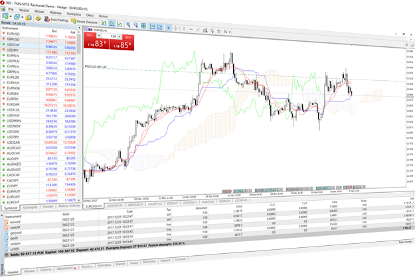415x277 pixels.
Task: Close the terminal panel with x
Action: pyautogui.click(x=2, y=216)
